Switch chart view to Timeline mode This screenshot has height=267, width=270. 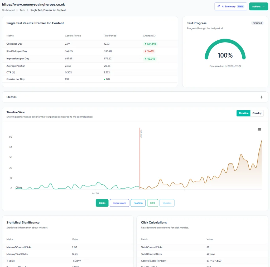pos(243,113)
